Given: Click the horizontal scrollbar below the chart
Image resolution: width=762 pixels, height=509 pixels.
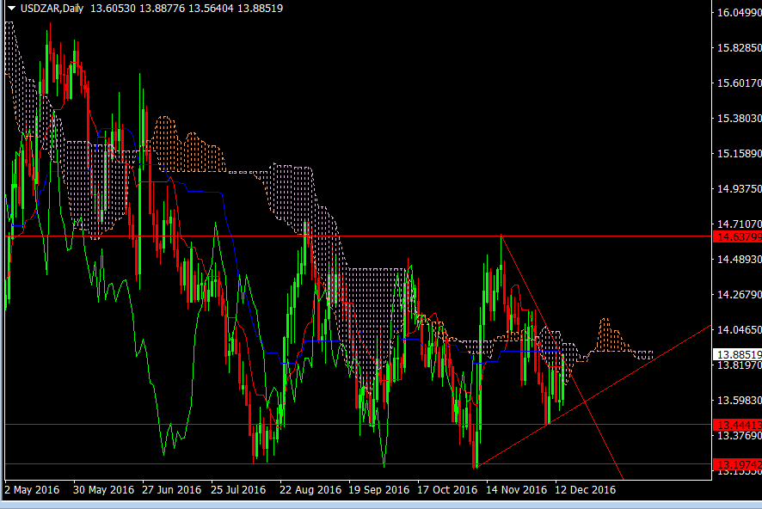Looking at the screenshot, I should [x=378, y=503].
